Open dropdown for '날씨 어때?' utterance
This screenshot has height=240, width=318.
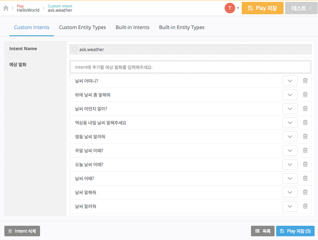[290, 178]
